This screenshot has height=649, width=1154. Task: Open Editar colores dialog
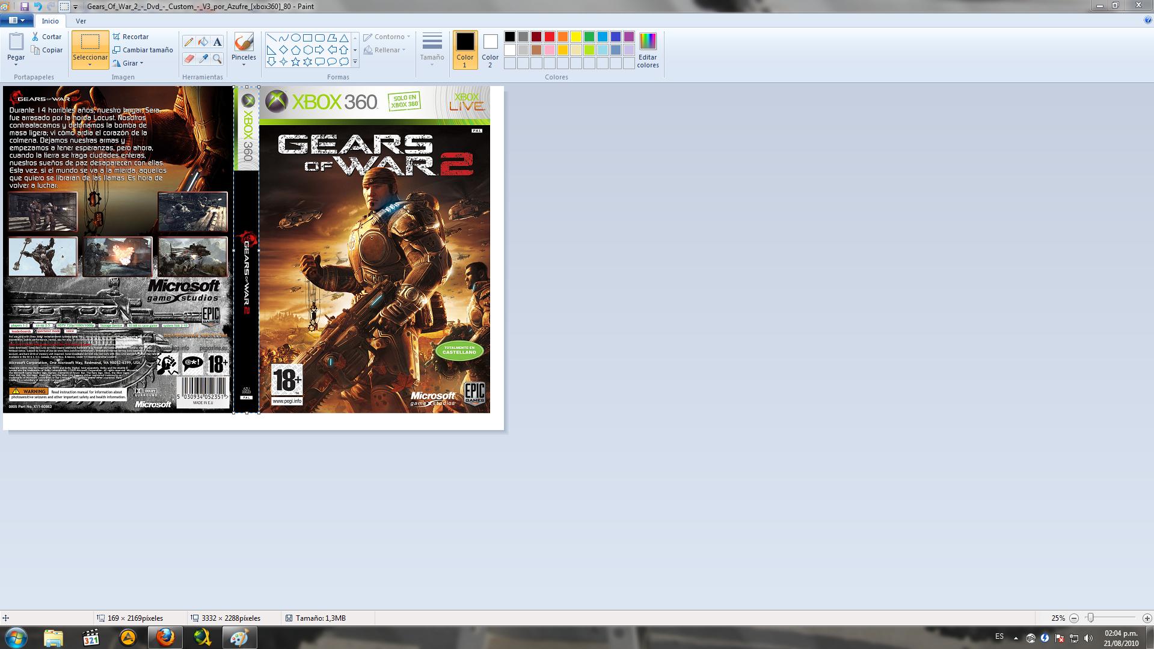tap(648, 50)
